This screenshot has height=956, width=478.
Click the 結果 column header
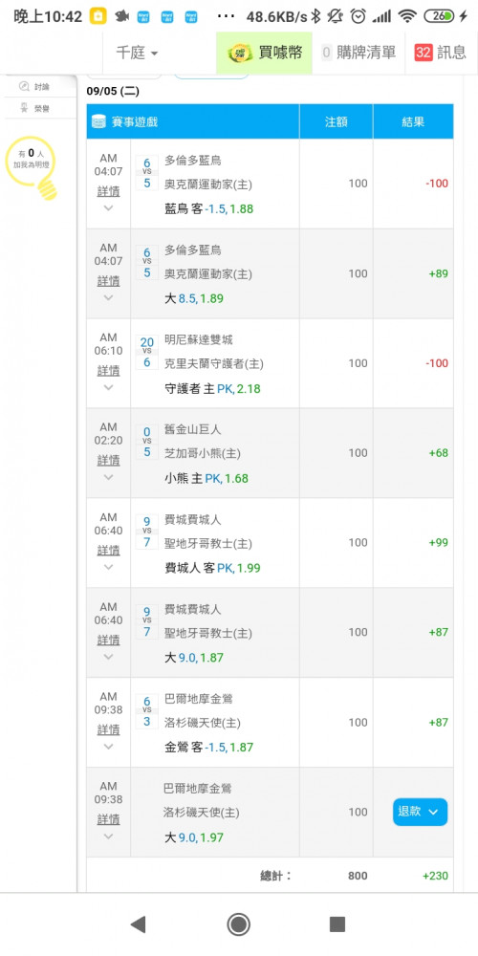coord(413,121)
